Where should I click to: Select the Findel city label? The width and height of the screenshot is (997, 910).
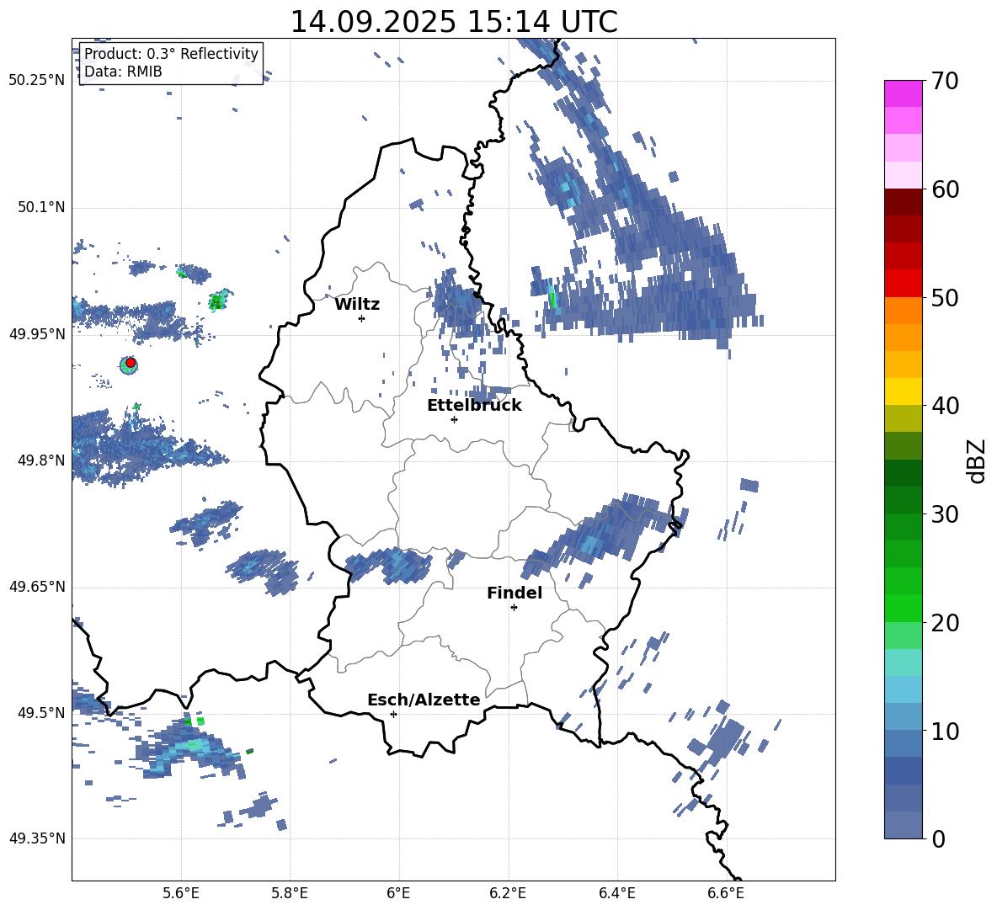[514, 593]
